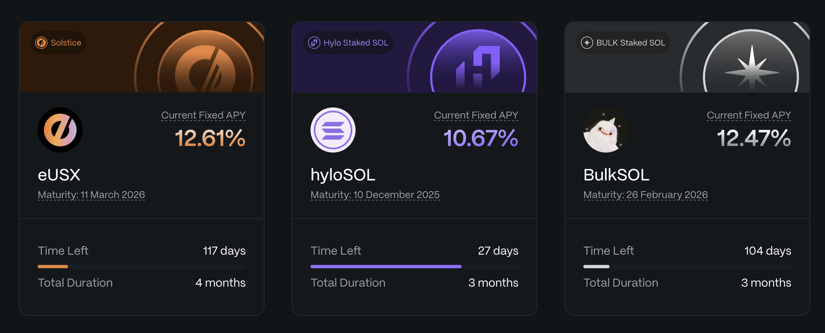Viewport: 825px width, 333px height.
Task: Click the BulkSOL mascot token icon
Action: click(x=605, y=130)
